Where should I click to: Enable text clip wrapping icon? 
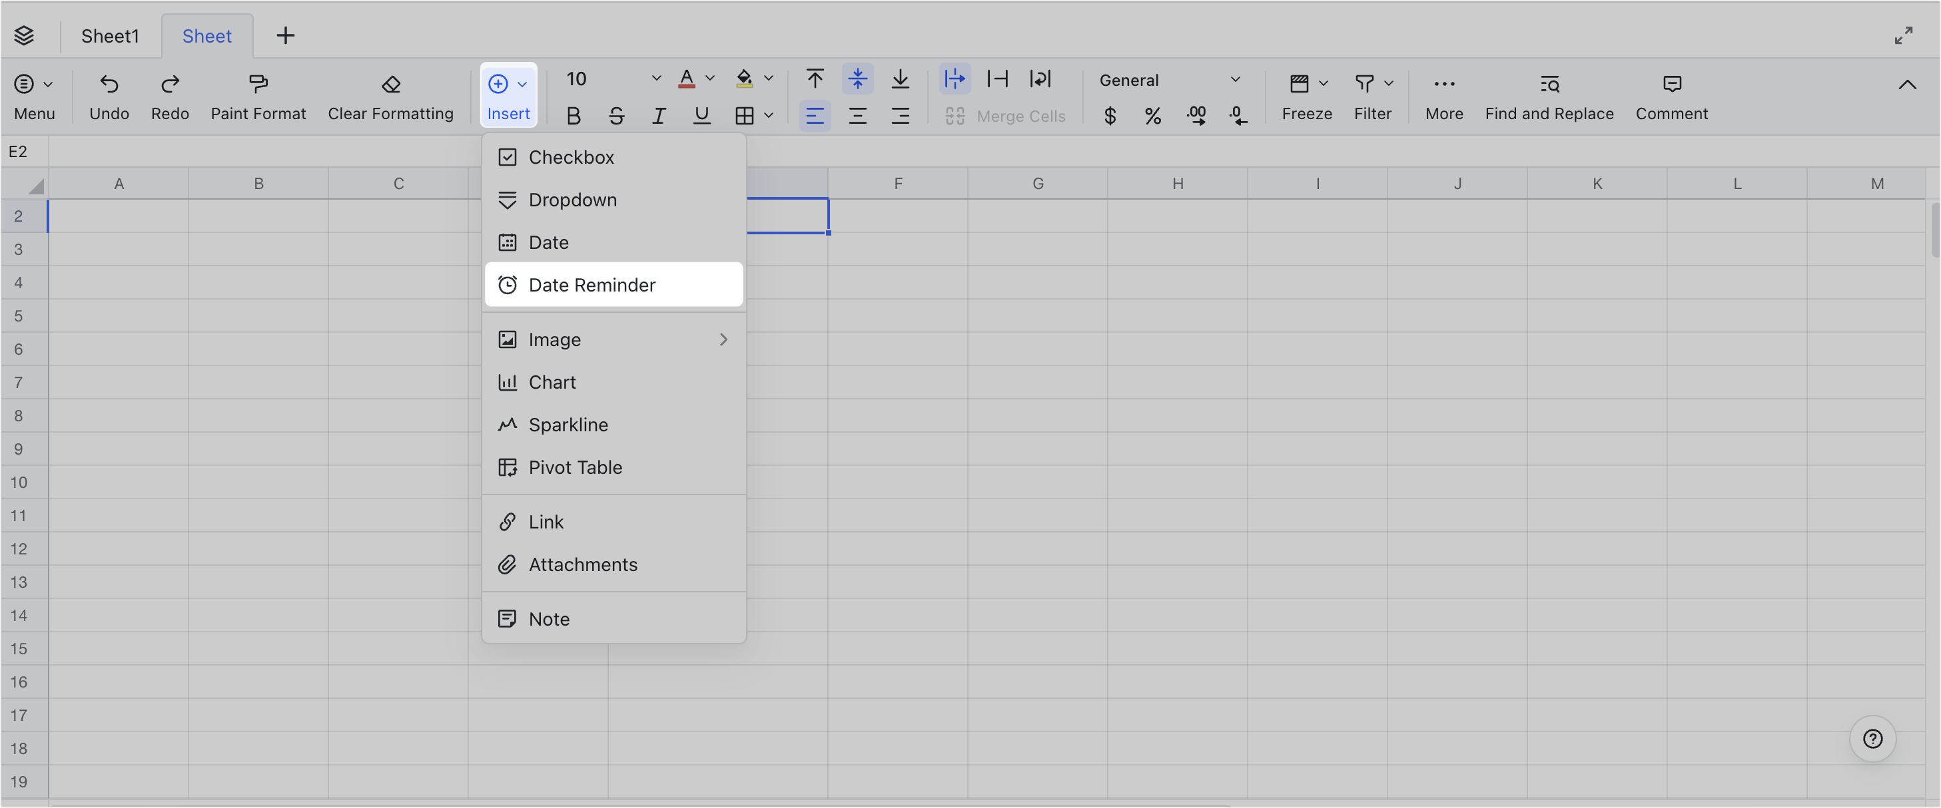tap(998, 79)
